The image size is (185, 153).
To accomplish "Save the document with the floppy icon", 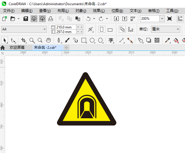I will (x=26, y=19).
